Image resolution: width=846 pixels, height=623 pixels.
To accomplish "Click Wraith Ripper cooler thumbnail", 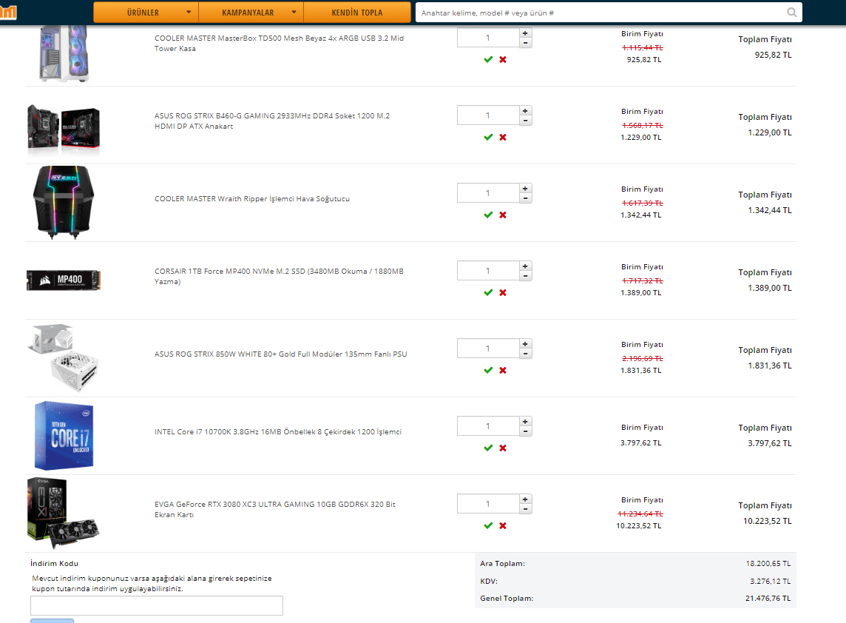I will pyautogui.click(x=64, y=203).
